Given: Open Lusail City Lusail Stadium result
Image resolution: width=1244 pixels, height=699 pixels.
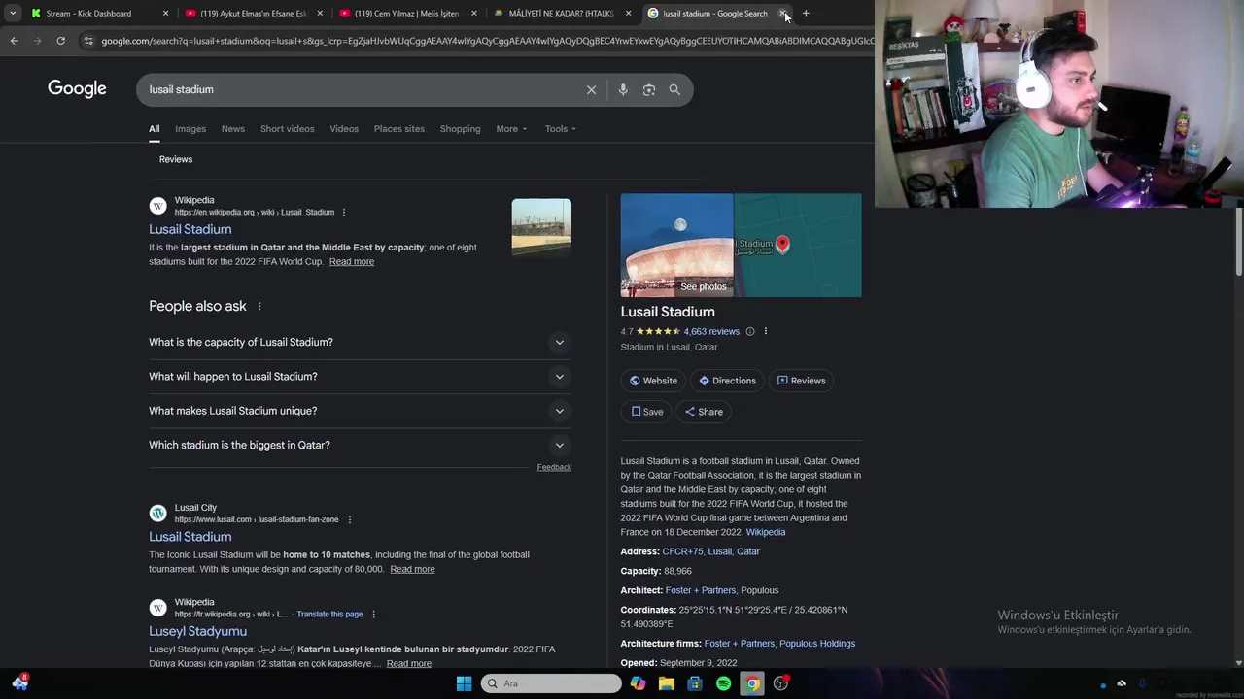Looking at the screenshot, I should (x=190, y=537).
